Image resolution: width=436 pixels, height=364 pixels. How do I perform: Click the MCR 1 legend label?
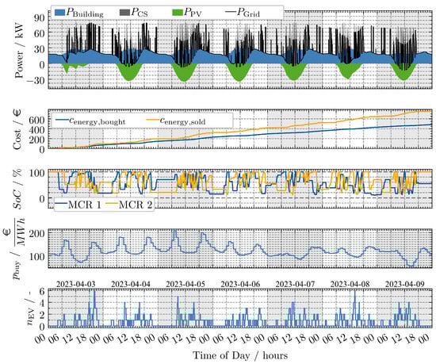click(x=85, y=205)
